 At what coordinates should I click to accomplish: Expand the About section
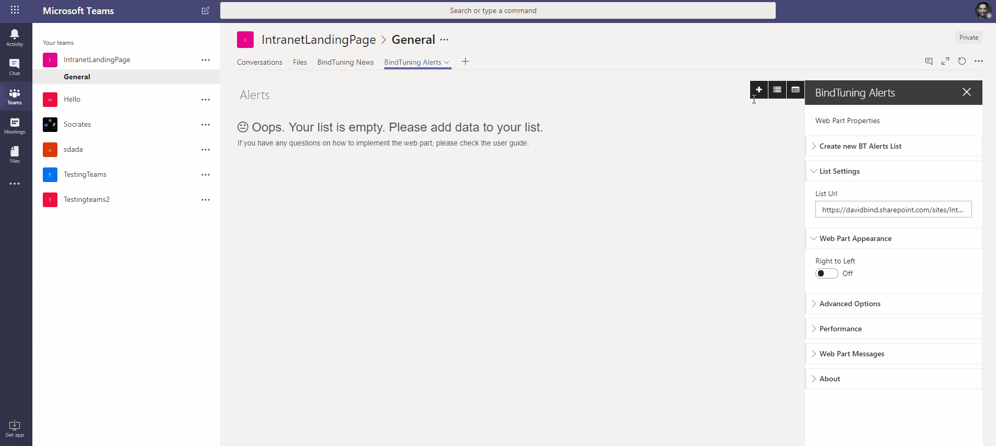(894, 379)
